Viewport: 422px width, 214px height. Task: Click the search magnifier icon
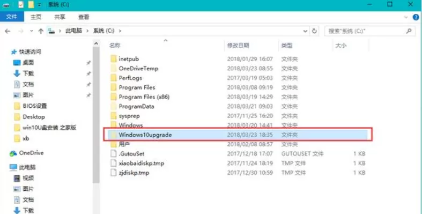pyautogui.click(x=409, y=31)
